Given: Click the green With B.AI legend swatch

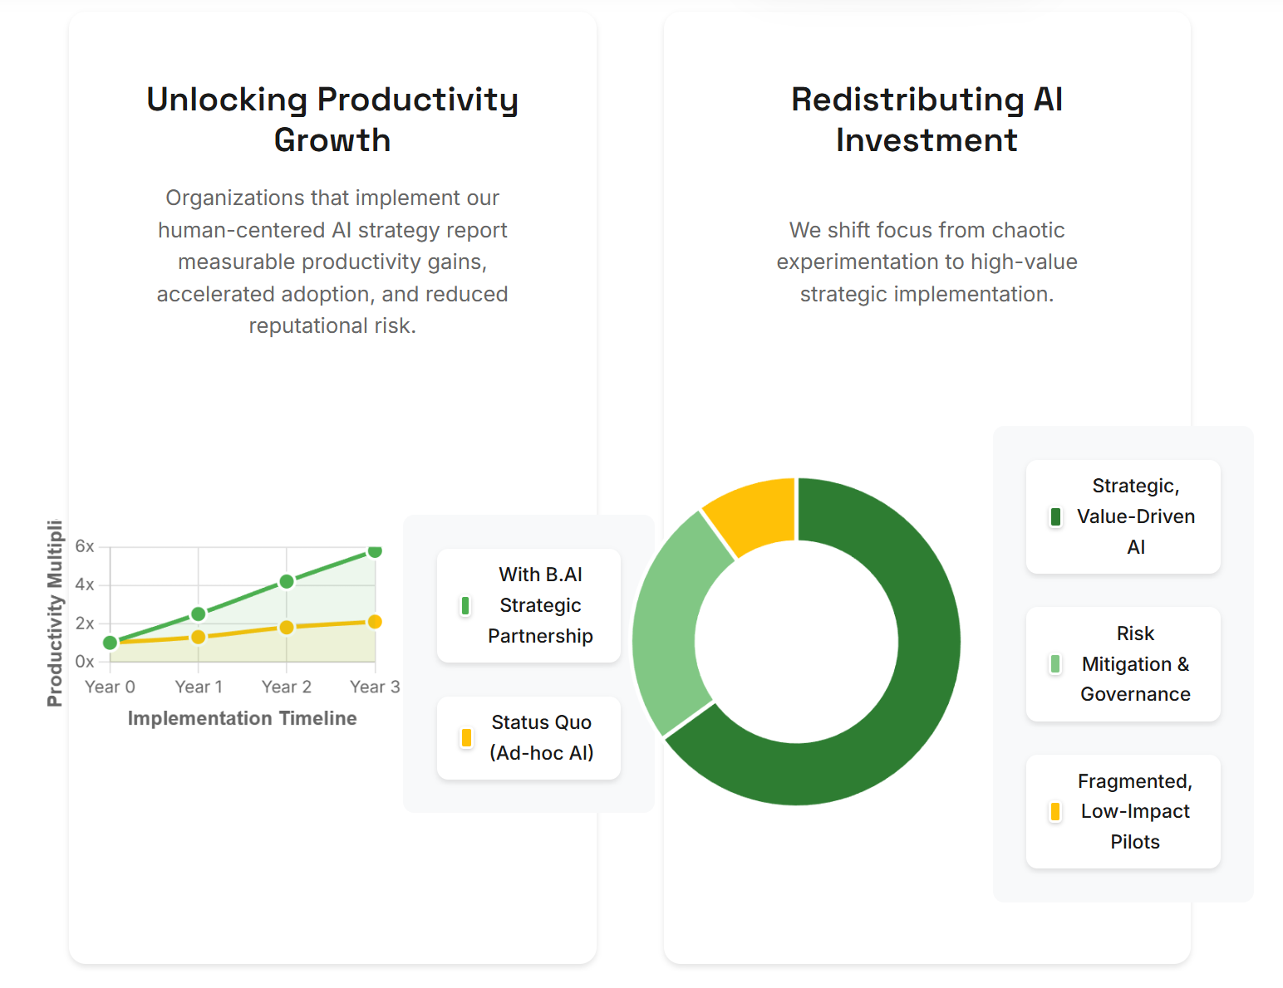Looking at the screenshot, I should [x=465, y=606].
